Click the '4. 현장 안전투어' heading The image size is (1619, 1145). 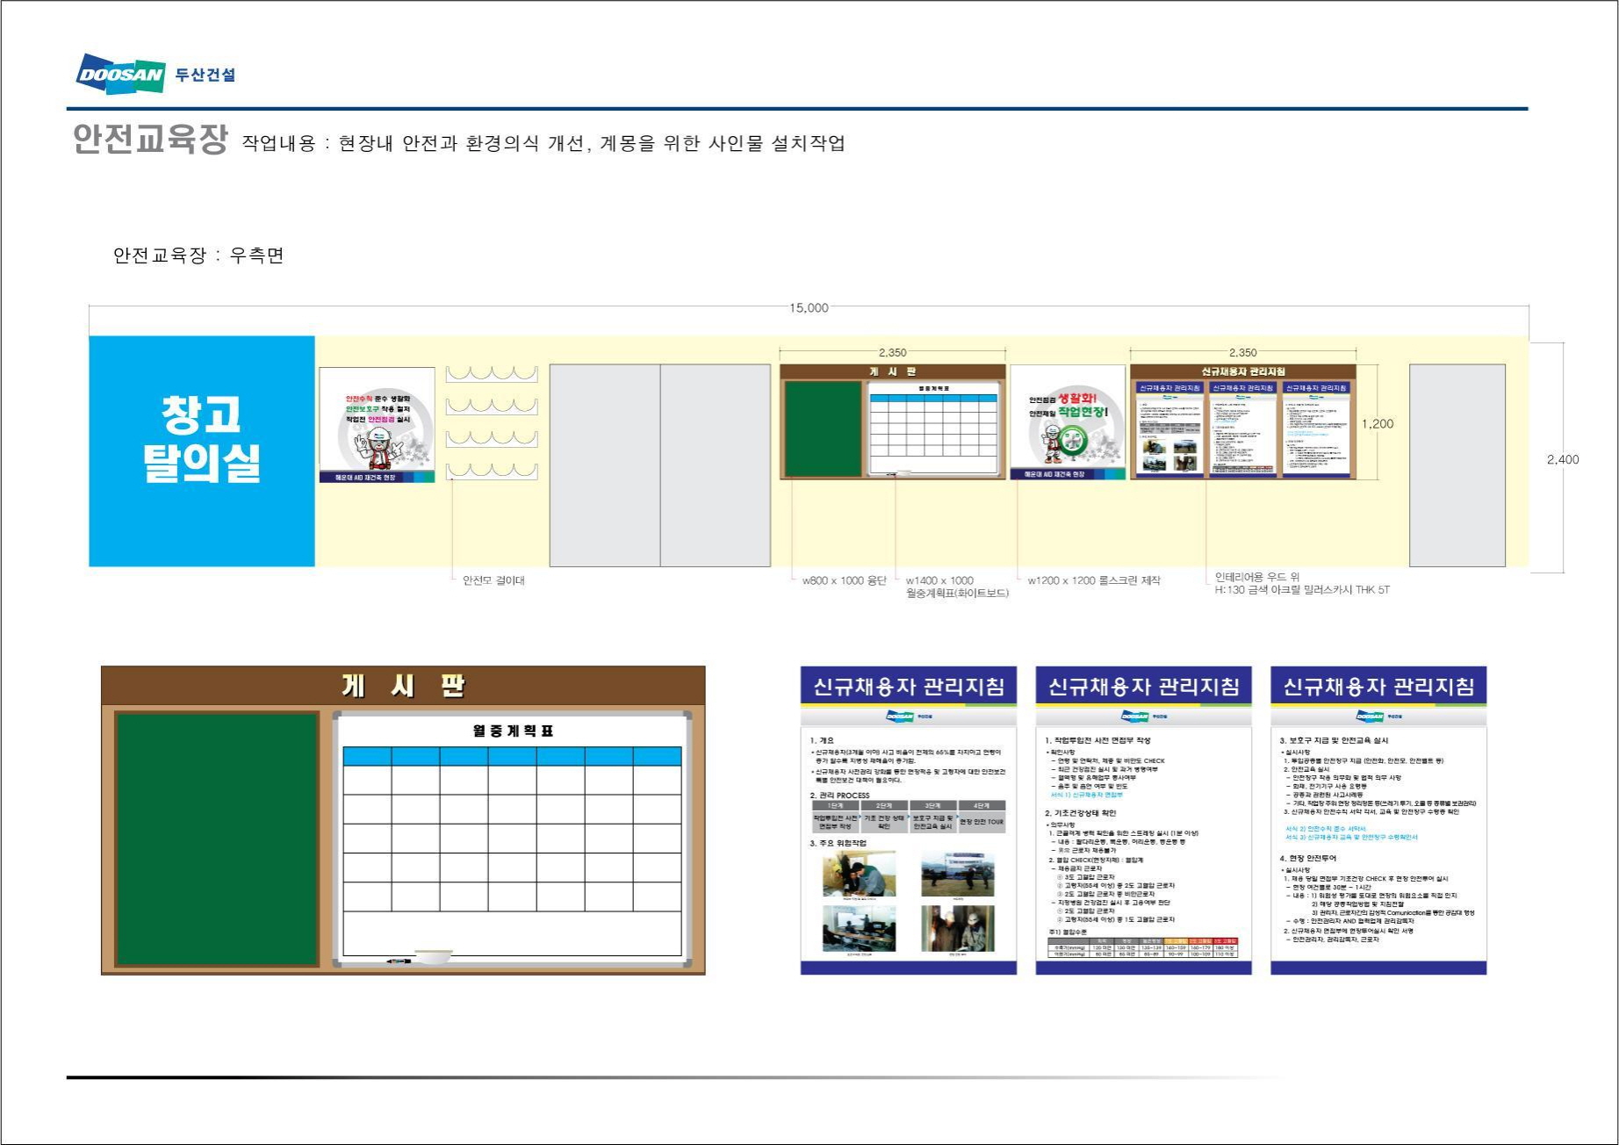click(1308, 858)
